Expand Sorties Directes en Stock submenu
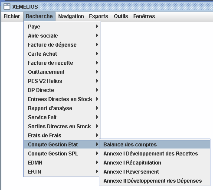Screen dimensions: 213x190 (x=62, y=127)
